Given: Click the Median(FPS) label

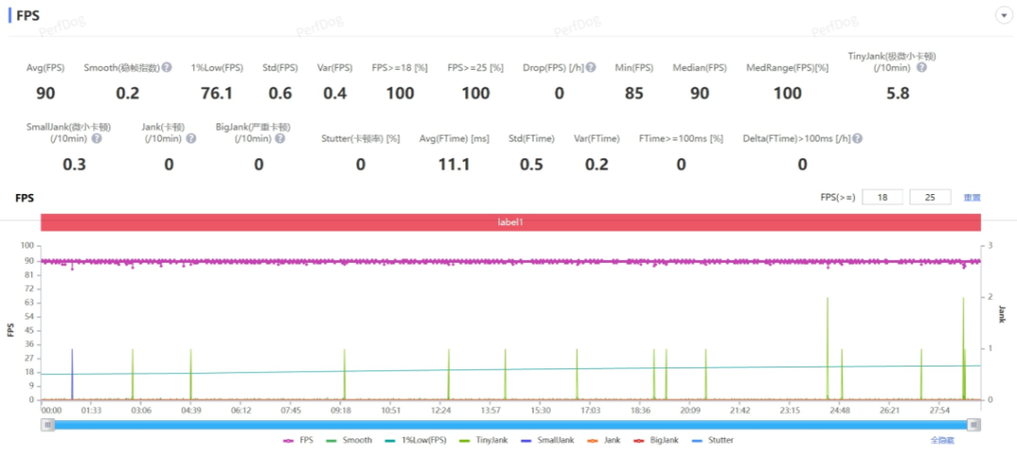Looking at the screenshot, I should (x=700, y=68).
